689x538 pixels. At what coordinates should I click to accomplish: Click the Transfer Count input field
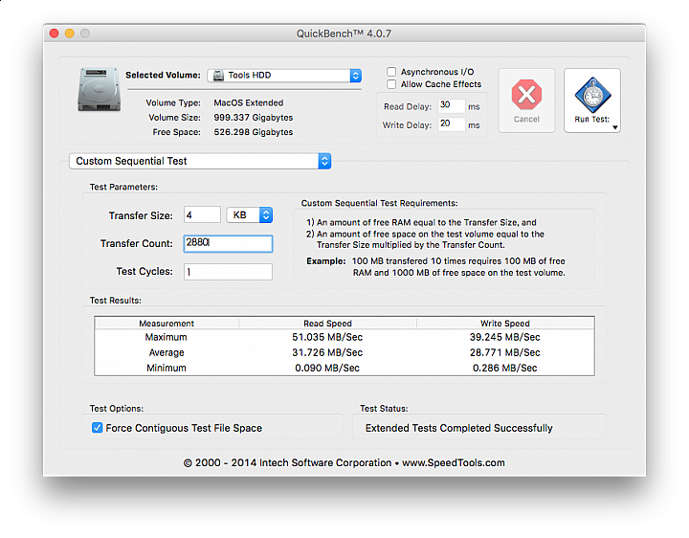(228, 243)
